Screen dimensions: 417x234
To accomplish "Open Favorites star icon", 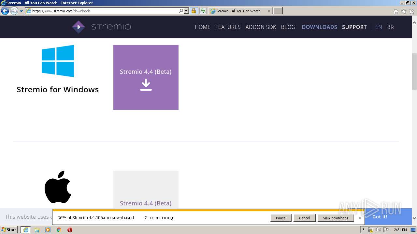I will (x=404, y=11).
